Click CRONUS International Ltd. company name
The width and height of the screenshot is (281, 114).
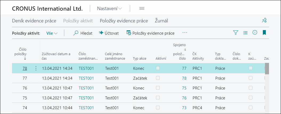click(47, 9)
